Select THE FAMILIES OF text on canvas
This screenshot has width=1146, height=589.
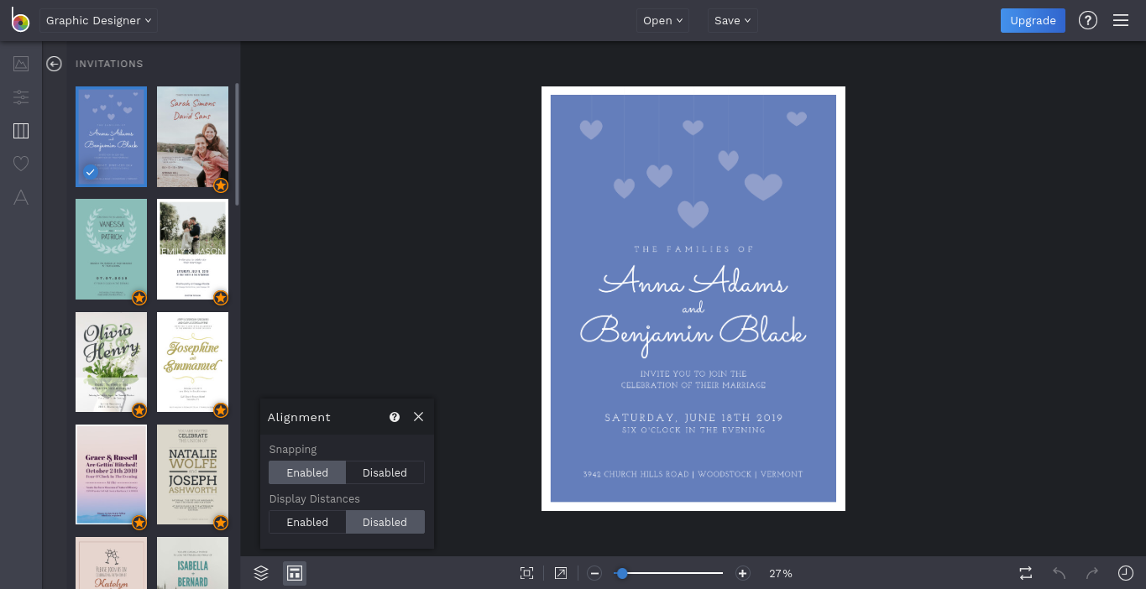(x=693, y=249)
